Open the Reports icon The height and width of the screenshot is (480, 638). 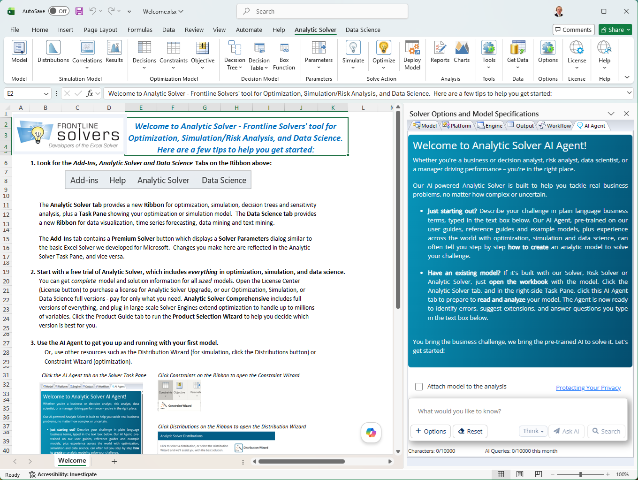click(440, 52)
